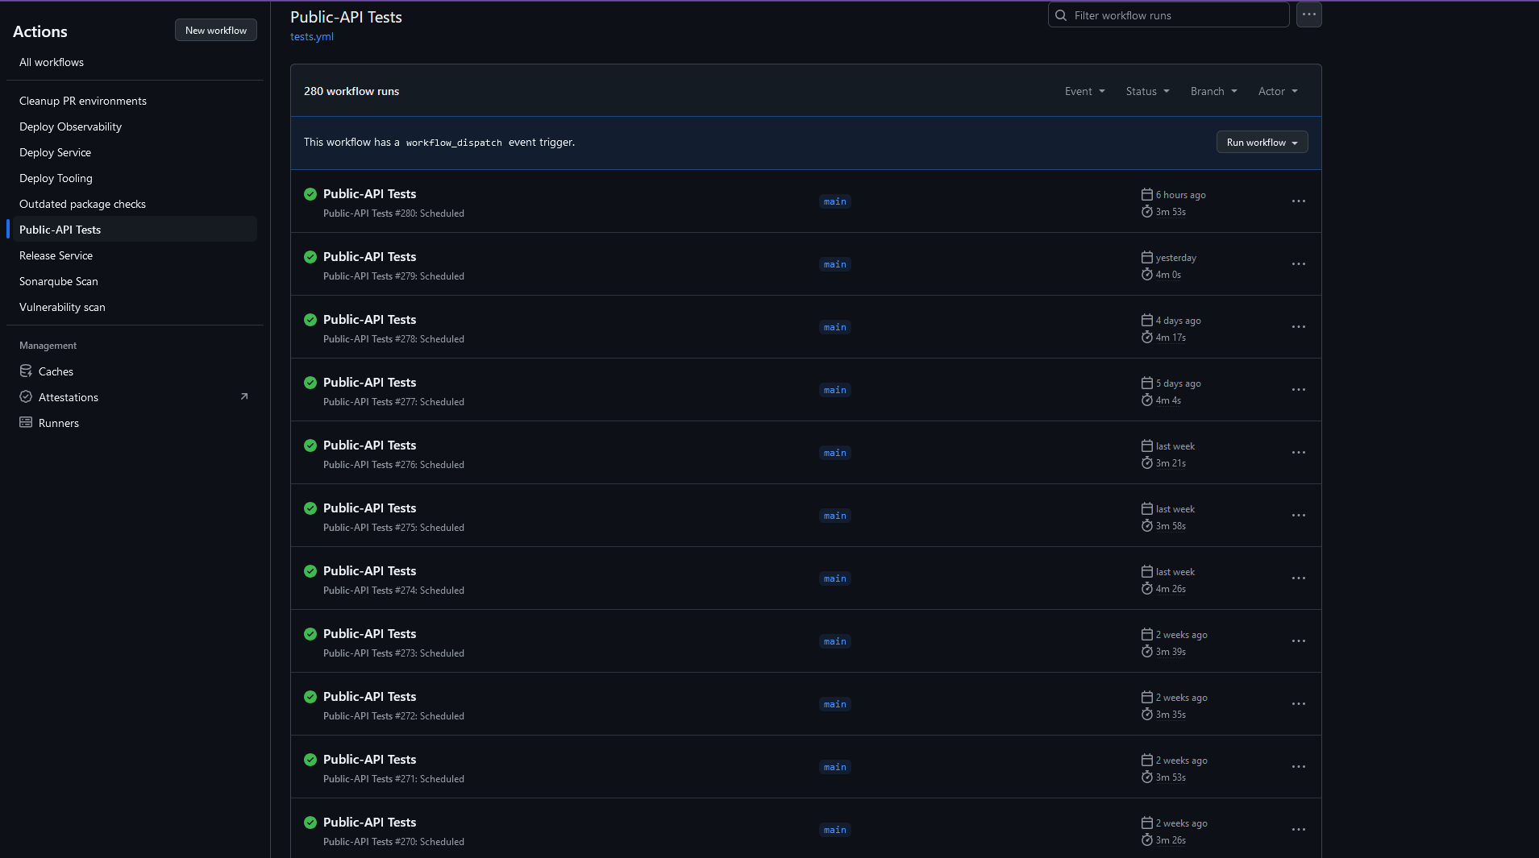
Task: Expand the Event filter dropdown
Action: 1084,91
